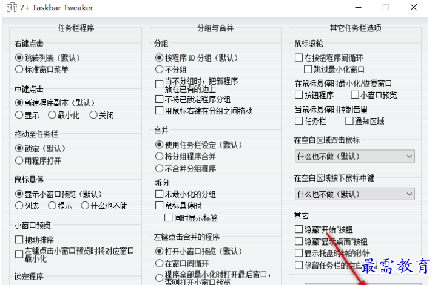This screenshot has height=285, width=435.
Task: Check 当不分组时，把新程序放在已有的边上
Action: (x=159, y=85)
